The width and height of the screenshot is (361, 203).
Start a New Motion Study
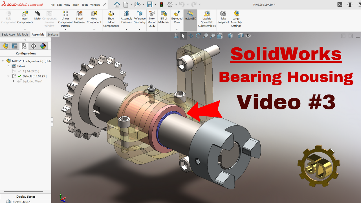point(152,19)
